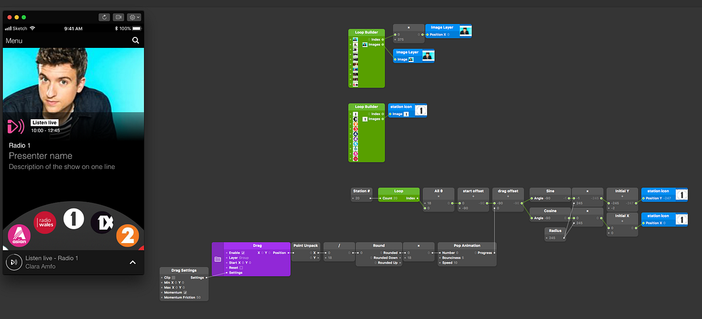Image resolution: width=702 pixels, height=319 pixels.
Task: Click the station icon Image layer thumbnail
Action: point(421,110)
